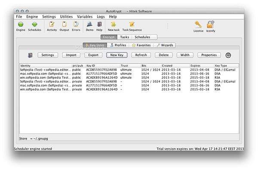
Task: Click the public key's Key ID A1771517F66ADF5D
Action: 101,74
